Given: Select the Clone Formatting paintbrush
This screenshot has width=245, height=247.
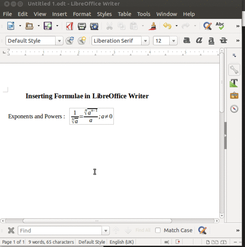Looking at the screenshot, I should point(152,26).
